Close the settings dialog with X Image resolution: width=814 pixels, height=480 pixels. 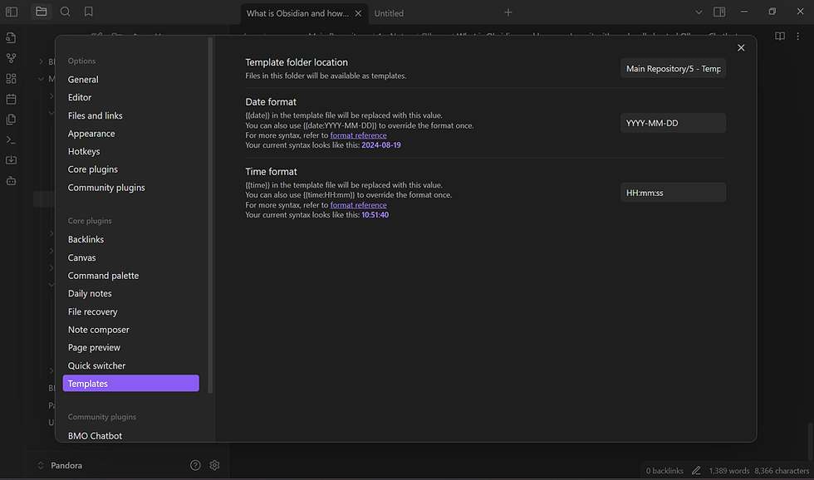[x=741, y=47]
